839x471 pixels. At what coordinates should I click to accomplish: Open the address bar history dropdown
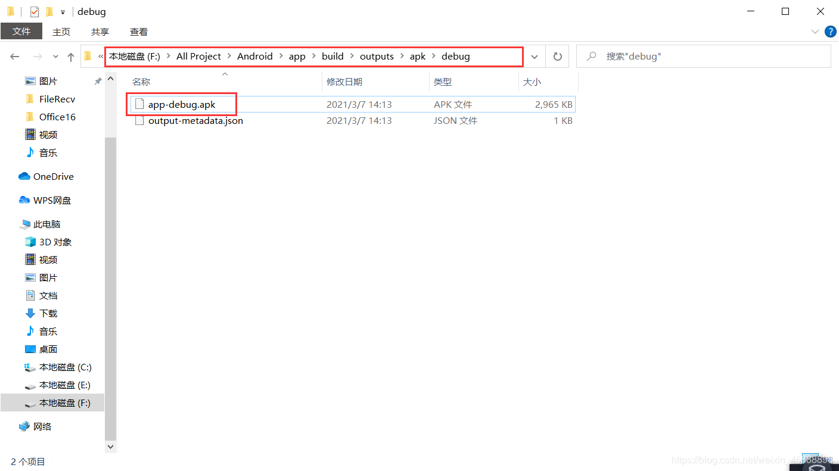[535, 57]
